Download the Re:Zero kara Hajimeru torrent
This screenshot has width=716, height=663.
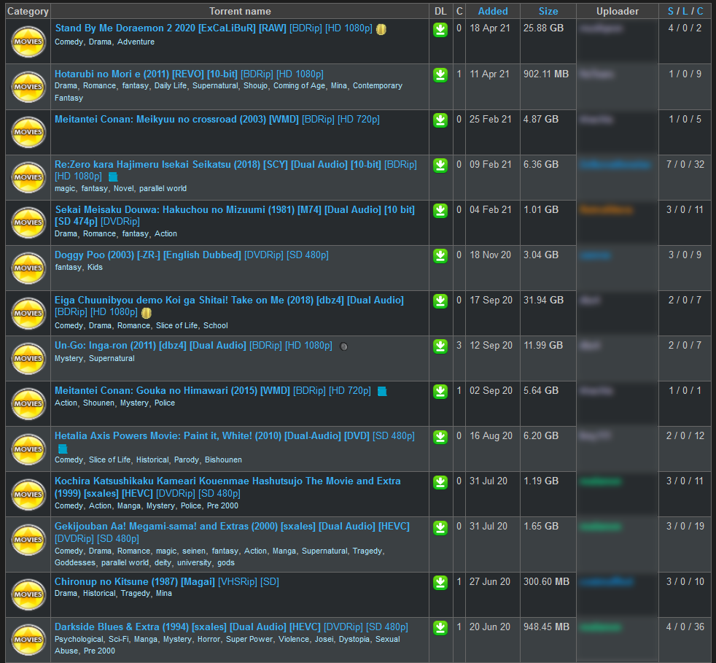(440, 166)
